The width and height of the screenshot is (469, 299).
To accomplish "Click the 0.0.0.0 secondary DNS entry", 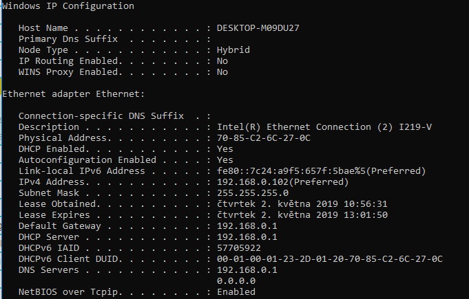I will point(236,280).
